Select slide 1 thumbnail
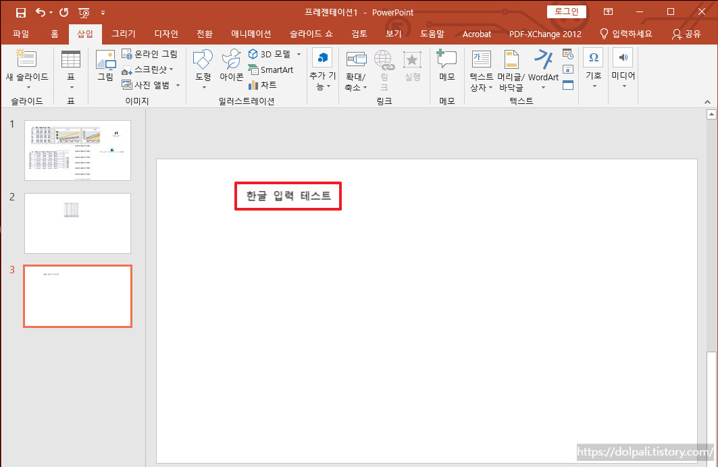 coord(78,150)
